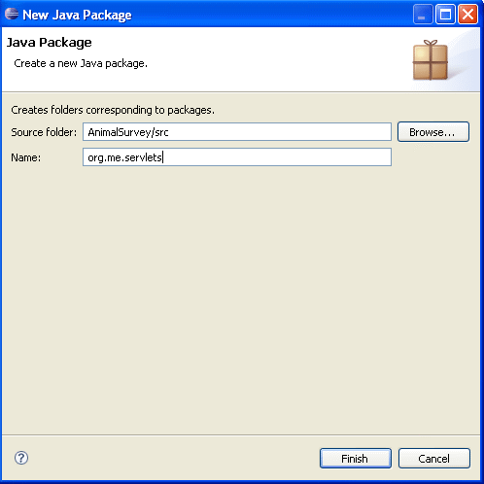Click the "Name:" label
The image size is (484, 484).
tap(26, 157)
